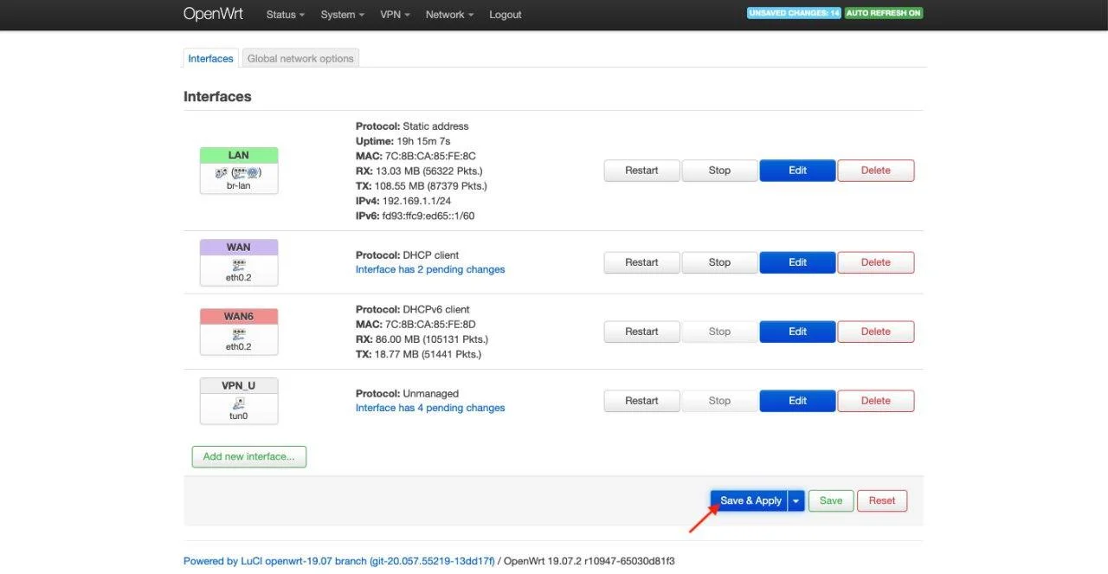Open the VPN menu

[x=395, y=15]
